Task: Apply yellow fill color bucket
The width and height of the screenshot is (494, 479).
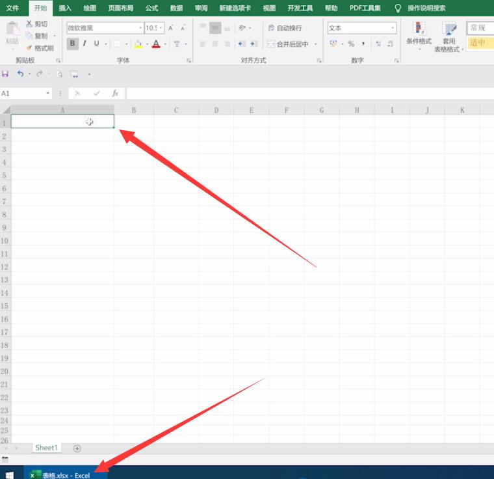Action: [x=138, y=44]
